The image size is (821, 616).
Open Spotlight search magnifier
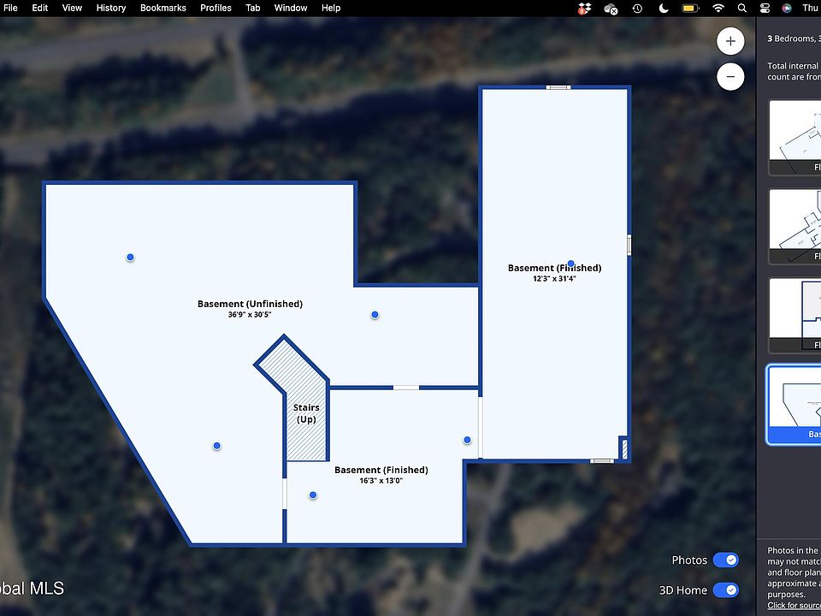[x=741, y=9]
